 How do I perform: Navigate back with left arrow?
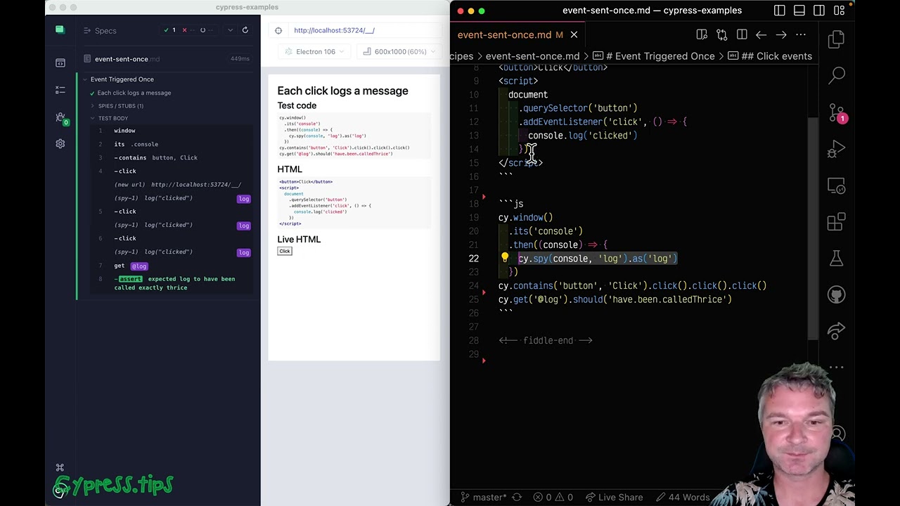tap(761, 34)
